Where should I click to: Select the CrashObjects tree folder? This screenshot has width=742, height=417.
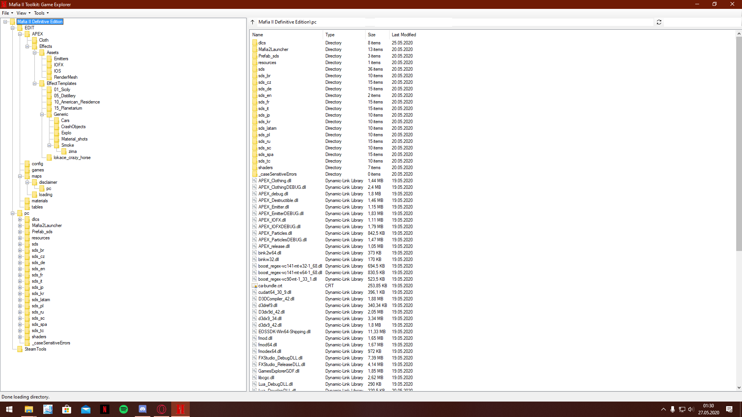pyautogui.click(x=73, y=127)
